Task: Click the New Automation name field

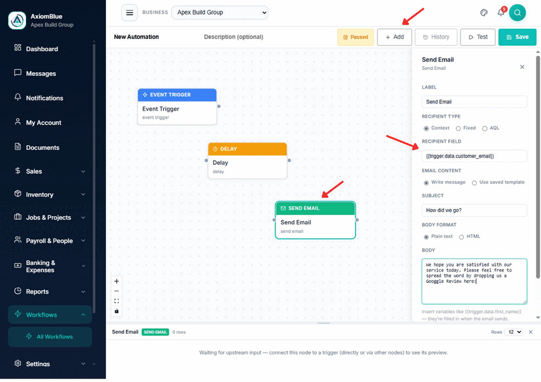Action: tap(136, 37)
